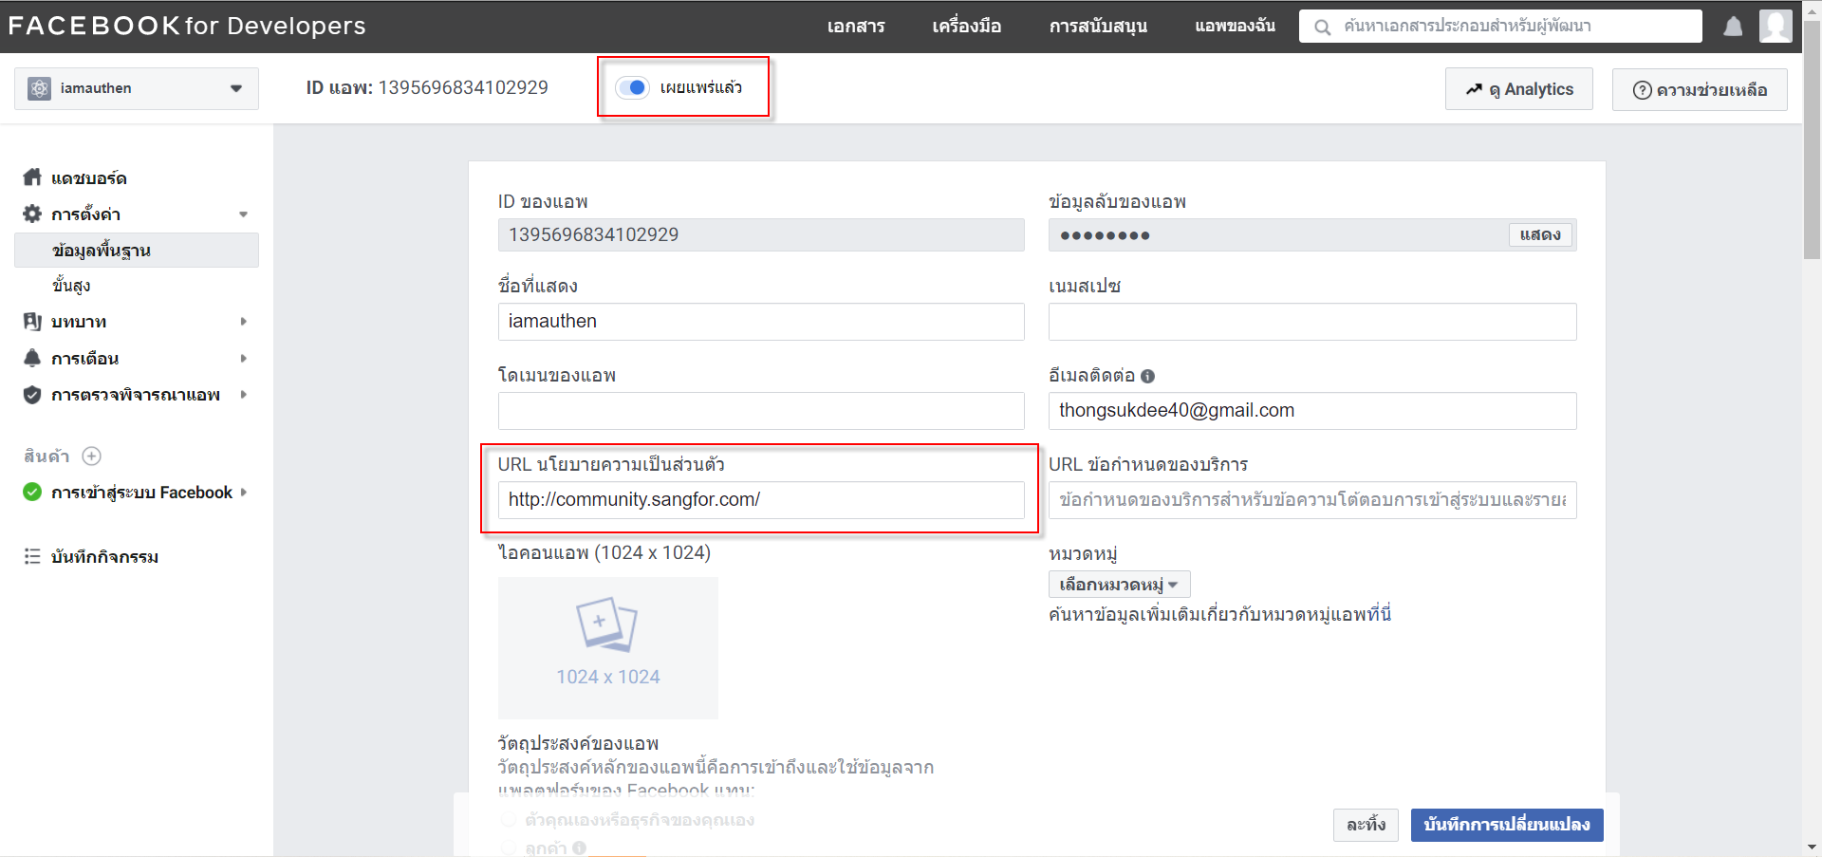Click the app icon upload placeholder
This screenshot has width=1822, height=857.
[608, 648]
